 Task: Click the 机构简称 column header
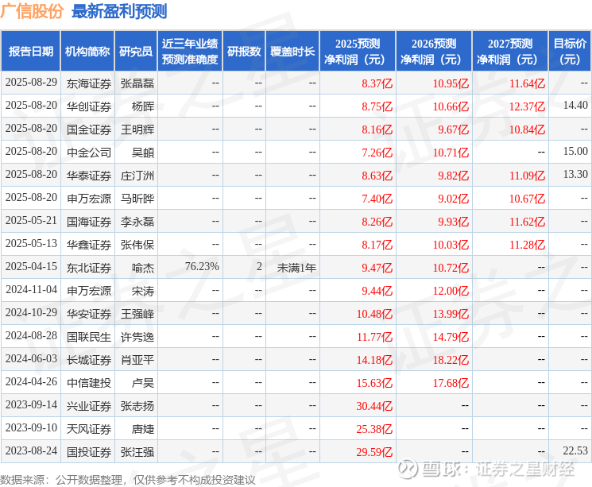[x=87, y=52]
